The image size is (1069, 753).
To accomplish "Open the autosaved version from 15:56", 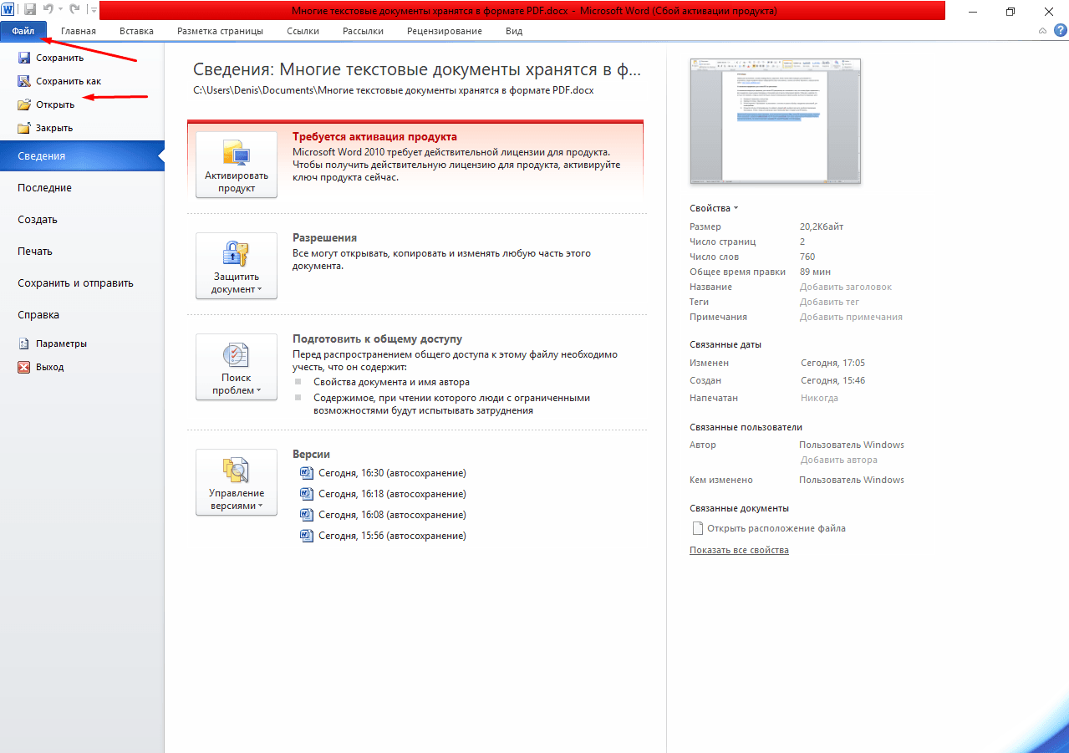I will point(383,536).
